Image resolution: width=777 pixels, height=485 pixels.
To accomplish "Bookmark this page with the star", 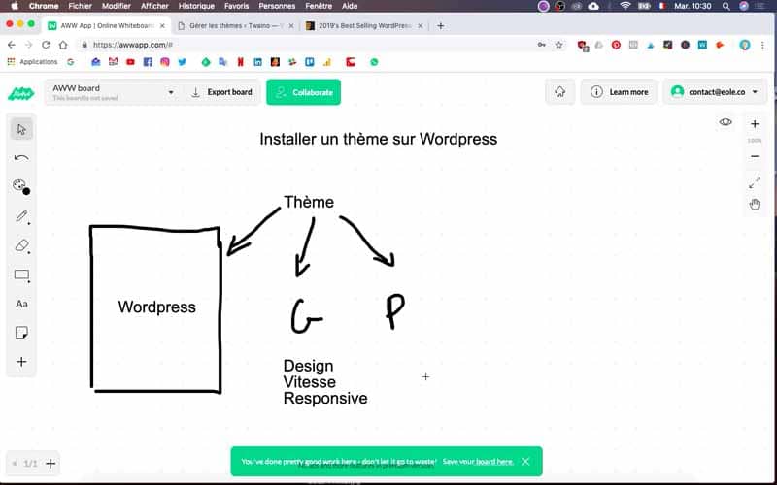I will 559,45.
